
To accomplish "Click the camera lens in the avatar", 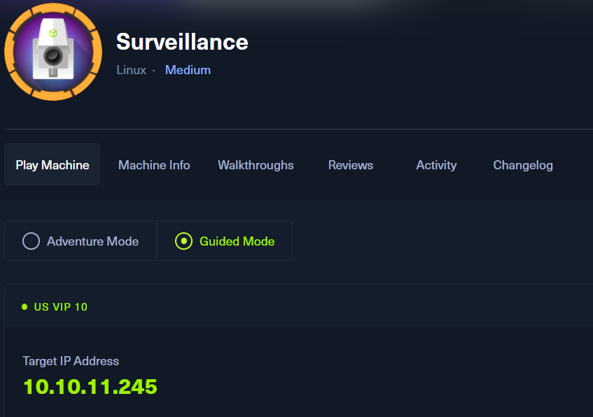I will [53, 55].
